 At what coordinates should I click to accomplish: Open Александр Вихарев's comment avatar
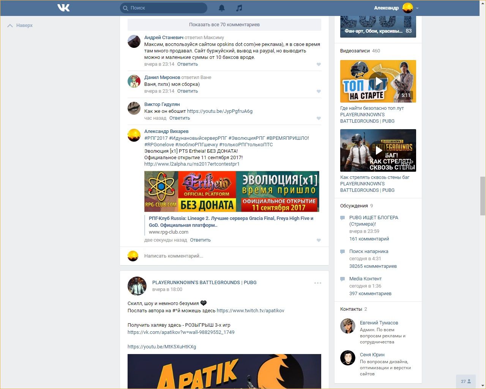pos(134,135)
